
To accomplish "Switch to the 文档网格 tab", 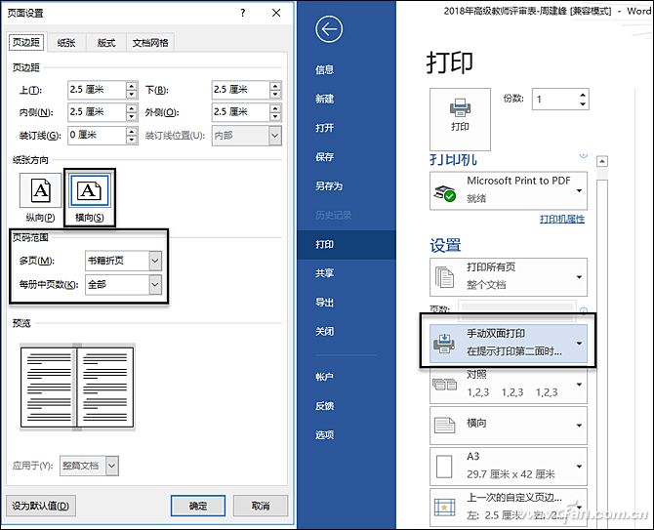I will 150,43.
